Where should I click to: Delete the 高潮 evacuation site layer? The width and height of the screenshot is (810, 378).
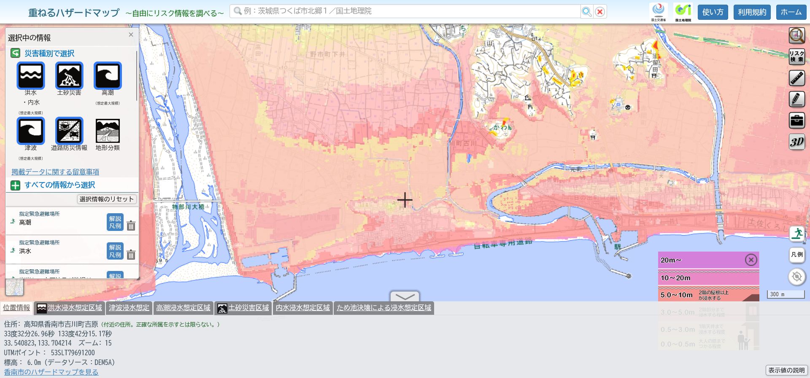coord(131,226)
